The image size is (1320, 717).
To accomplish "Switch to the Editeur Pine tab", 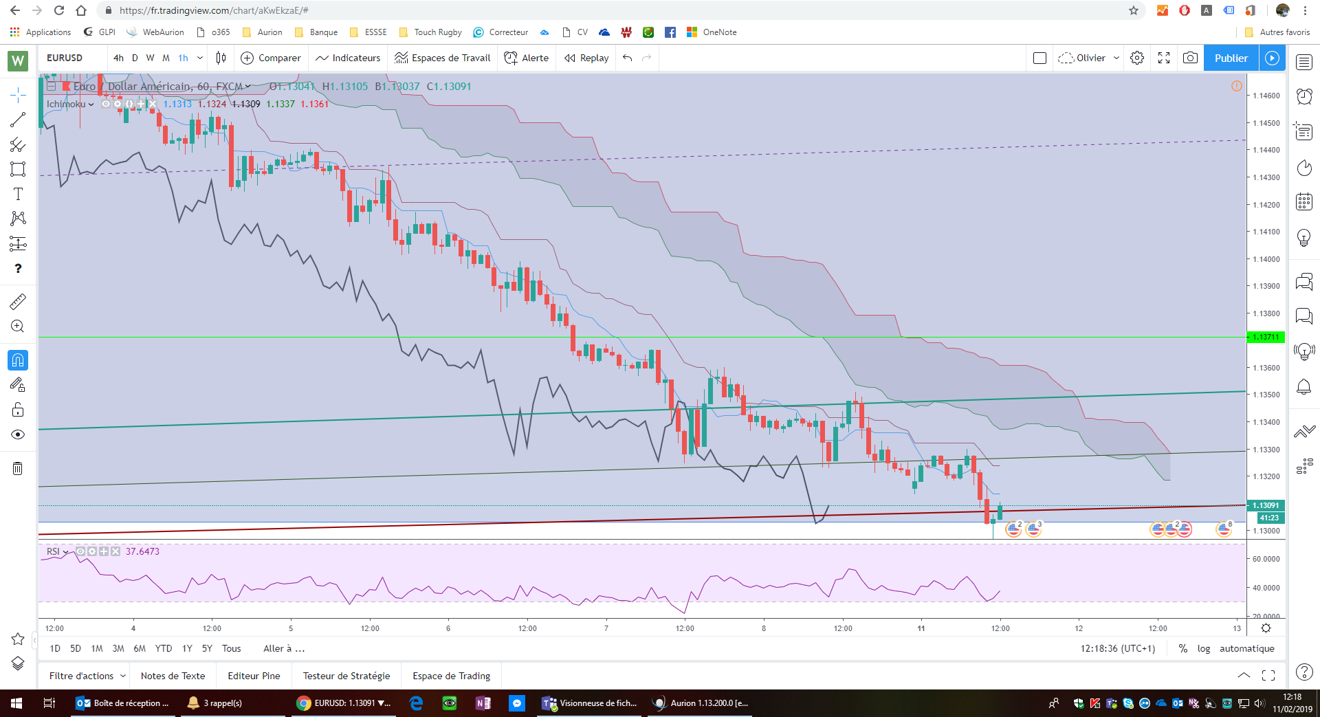I will click(254, 676).
